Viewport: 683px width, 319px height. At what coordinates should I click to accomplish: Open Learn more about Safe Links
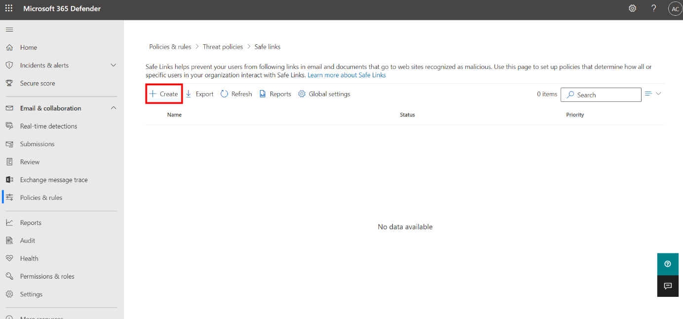(346, 75)
